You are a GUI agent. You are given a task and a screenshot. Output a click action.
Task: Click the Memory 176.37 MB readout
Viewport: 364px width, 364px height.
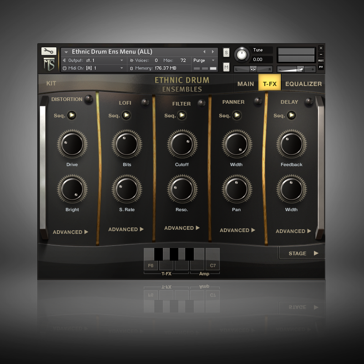click(x=153, y=68)
